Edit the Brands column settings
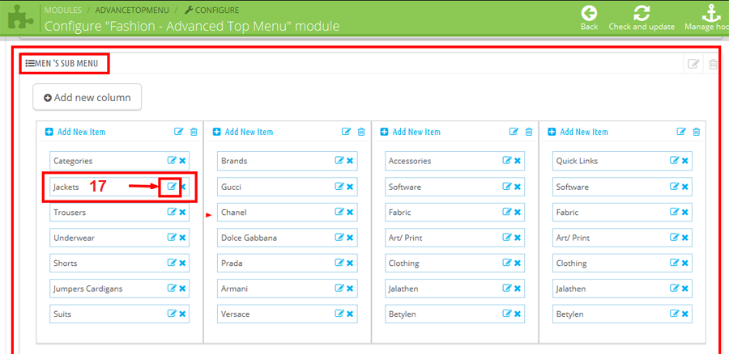The height and width of the screenshot is (354, 729). tap(346, 132)
